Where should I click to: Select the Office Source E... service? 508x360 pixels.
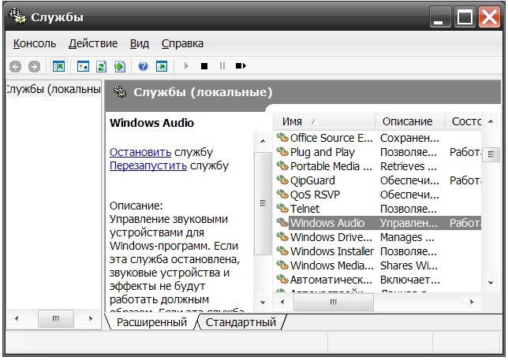tap(378, 138)
